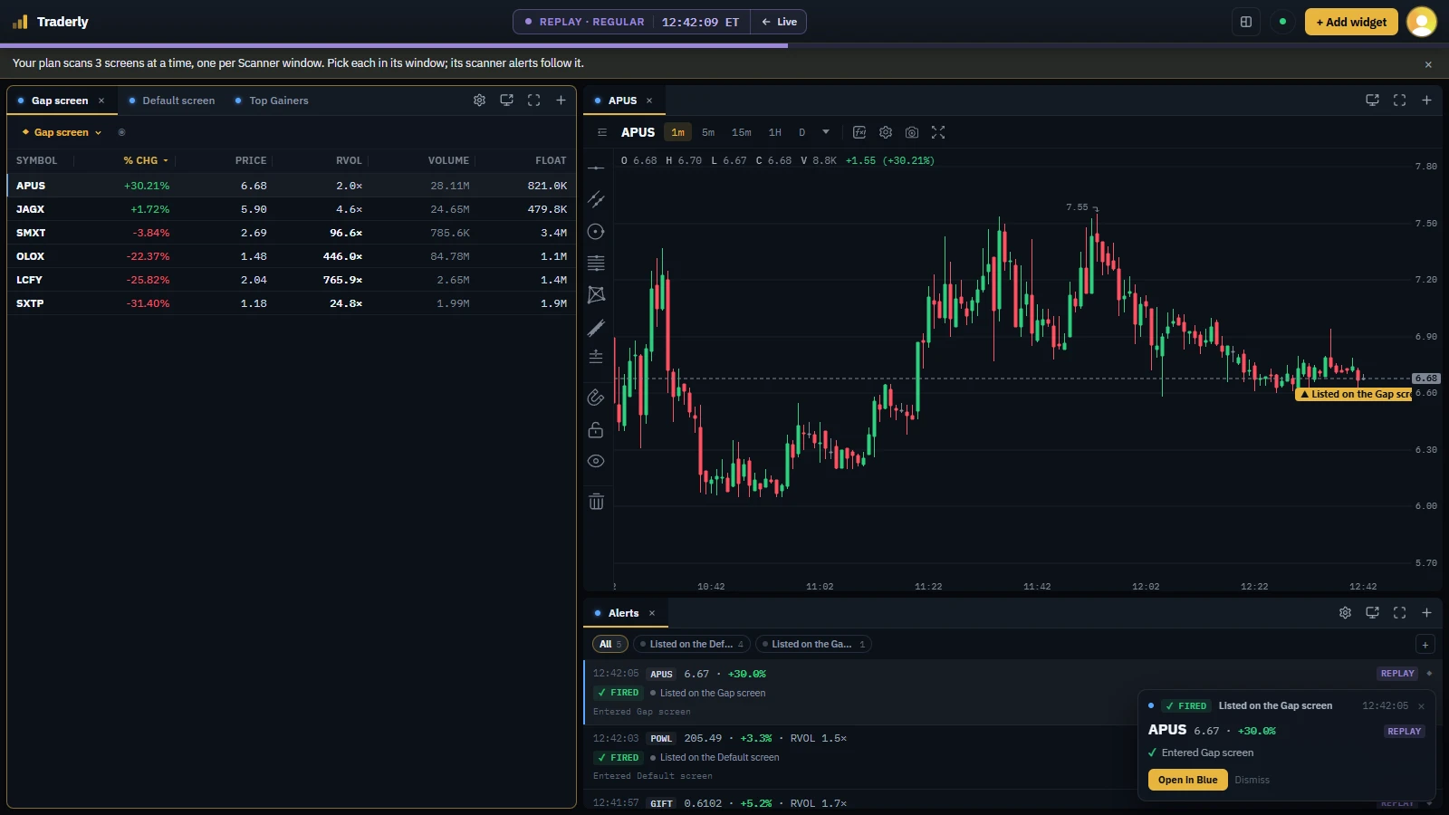Viewport: 1449px width, 815px height.
Task: Open Alerts panel settings gear
Action: pyautogui.click(x=1346, y=613)
